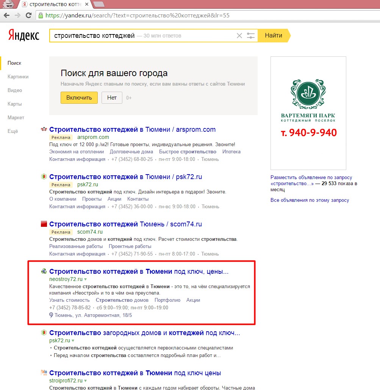Open Карты in left sidebar
The image size is (380, 390).
pyautogui.click(x=14, y=104)
